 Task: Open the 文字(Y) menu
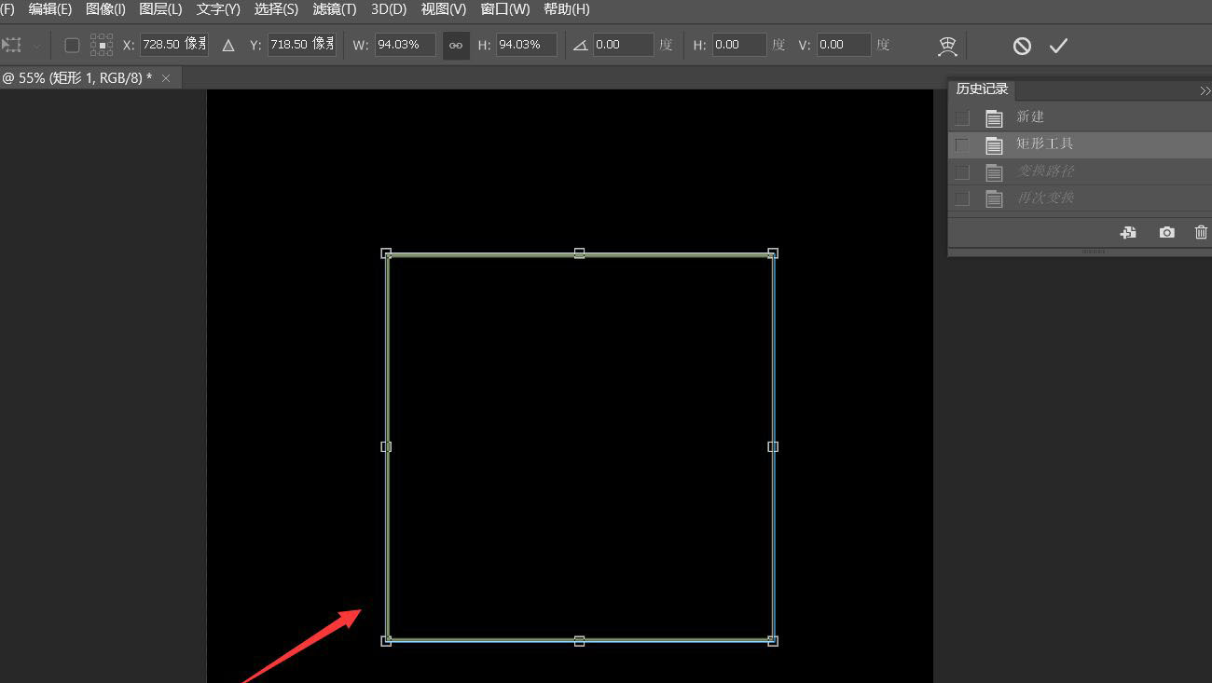tap(218, 9)
